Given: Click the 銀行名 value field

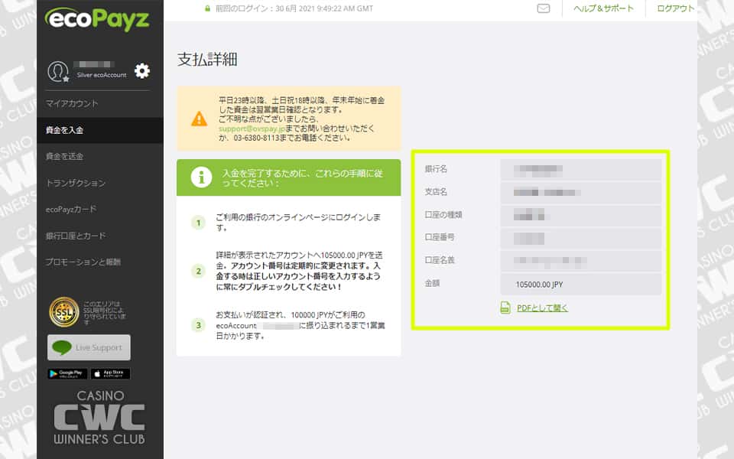Looking at the screenshot, I should coord(581,170).
